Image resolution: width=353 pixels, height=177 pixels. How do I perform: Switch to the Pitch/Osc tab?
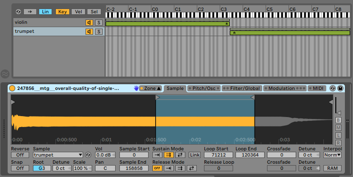pyautogui.click(x=204, y=88)
